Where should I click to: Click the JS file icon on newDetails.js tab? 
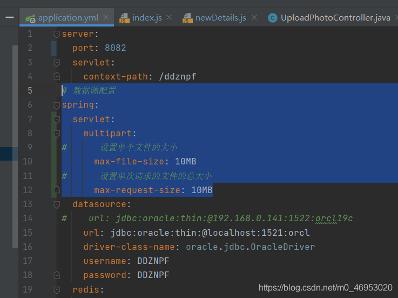click(x=187, y=18)
